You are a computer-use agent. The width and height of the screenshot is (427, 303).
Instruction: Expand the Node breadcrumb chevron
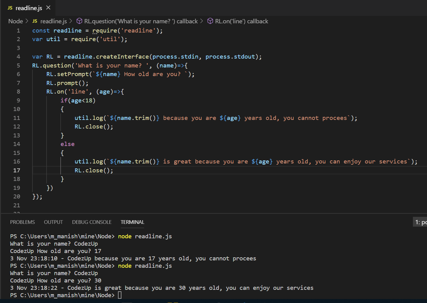(x=26, y=21)
